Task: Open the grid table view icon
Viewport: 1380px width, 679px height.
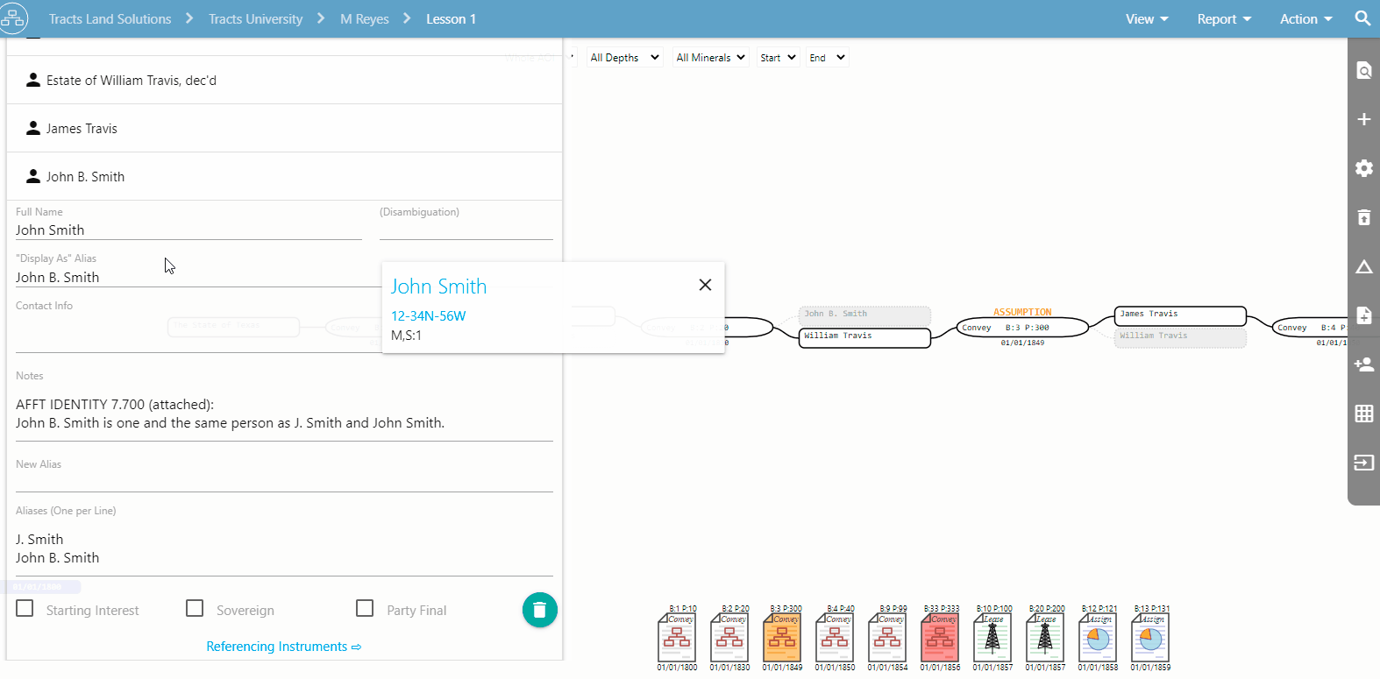Action: pyautogui.click(x=1363, y=414)
